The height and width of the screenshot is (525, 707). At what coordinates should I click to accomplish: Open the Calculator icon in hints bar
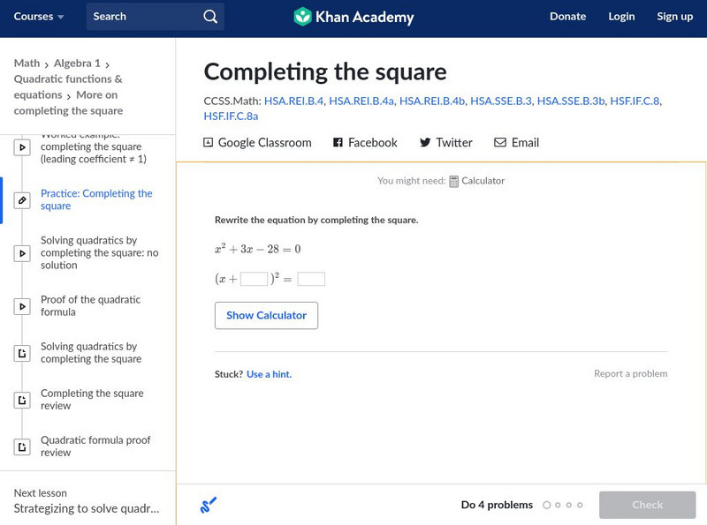[454, 181]
